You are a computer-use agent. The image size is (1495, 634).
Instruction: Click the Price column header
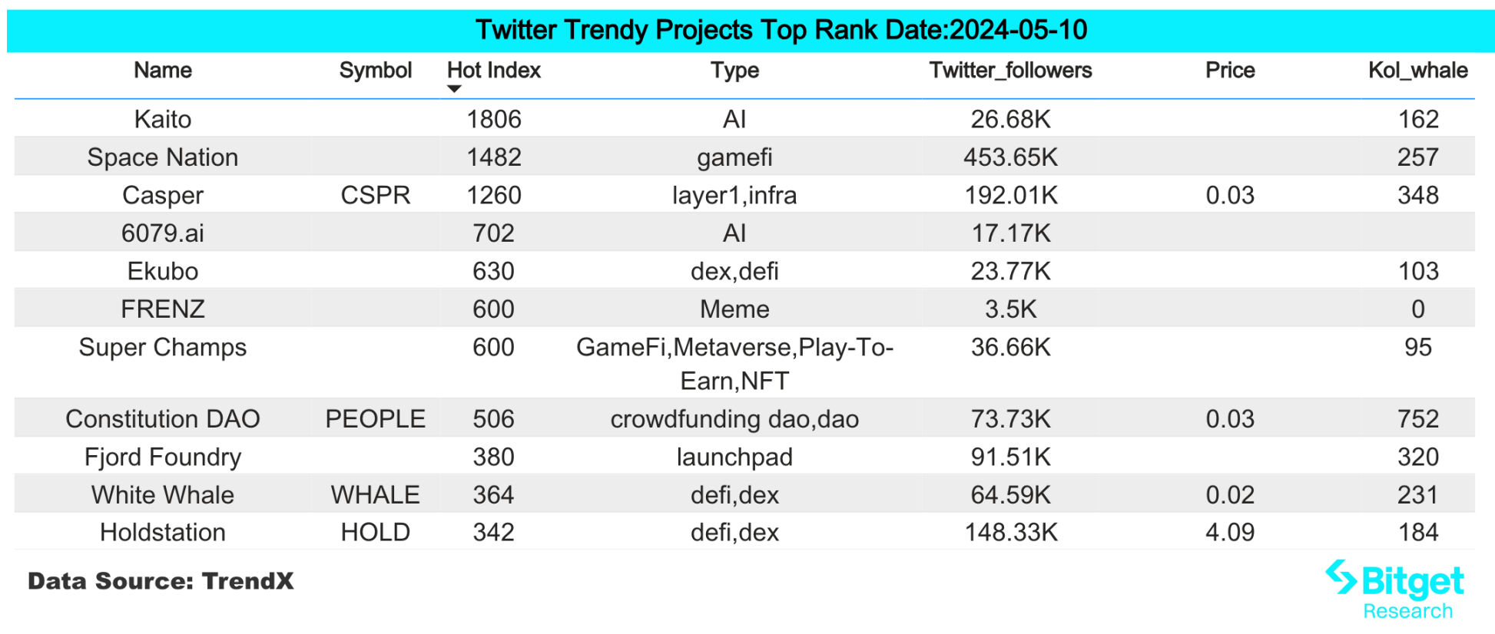coord(1229,71)
